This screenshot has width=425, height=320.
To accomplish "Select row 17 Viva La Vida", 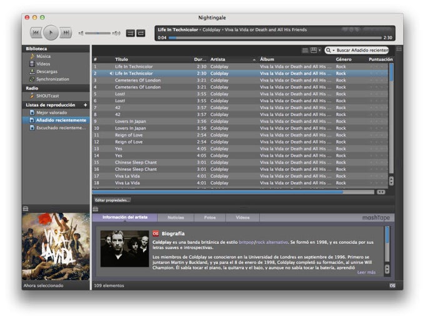I will [240, 176].
